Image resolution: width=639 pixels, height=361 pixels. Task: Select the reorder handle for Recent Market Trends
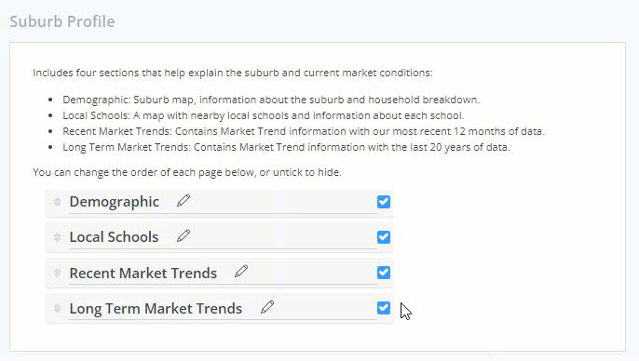tap(57, 273)
